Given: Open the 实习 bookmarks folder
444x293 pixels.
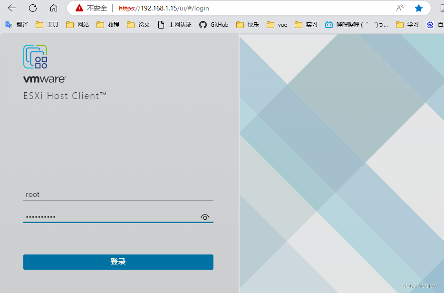Looking at the screenshot, I should [x=306, y=25].
